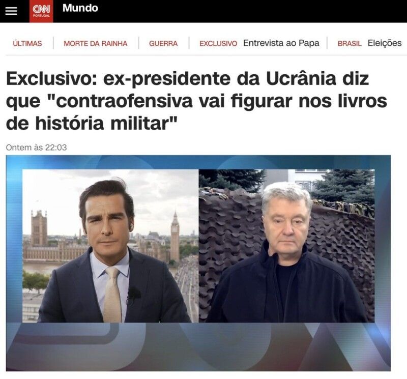The height and width of the screenshot is (379, 407).
Task: Open the Mundo section title
Action: [x=80, y=8]
